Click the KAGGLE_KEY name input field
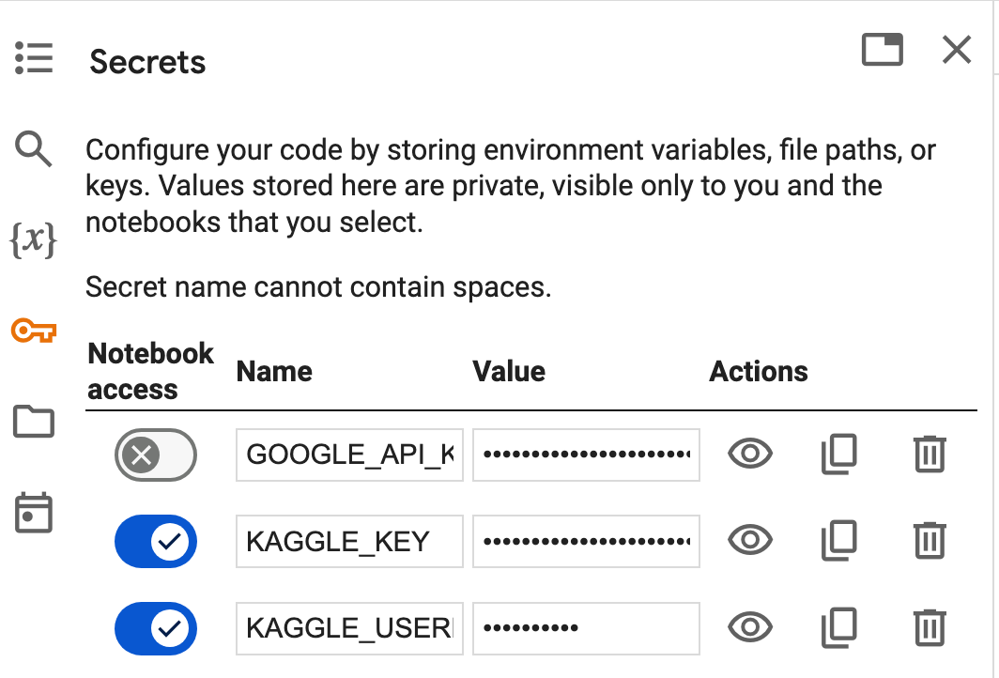This screenshot has width=999, height=678. [x=349, y=541]
